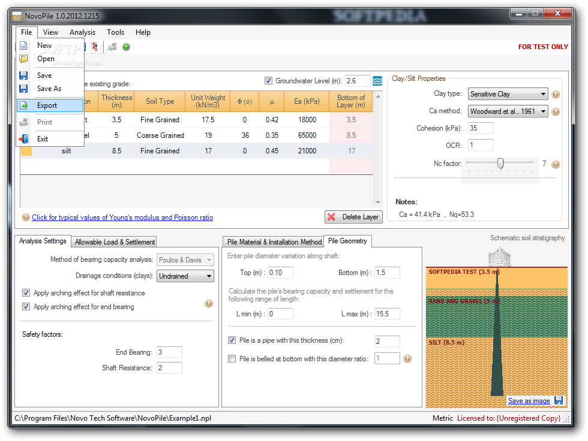The width and height of the screenshot is (588, 441).
Task: Choose Save As from the File menu
Action: point(50,89)
